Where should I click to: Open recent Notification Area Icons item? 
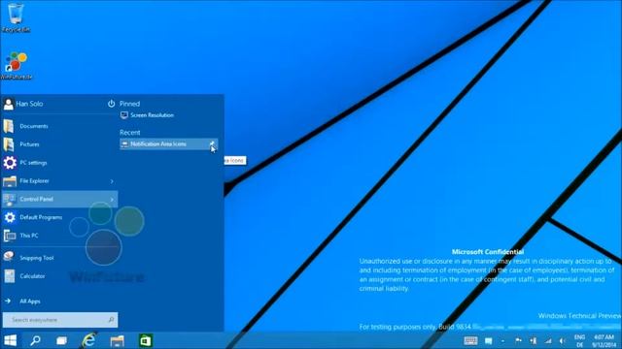[x=168, y=144]
